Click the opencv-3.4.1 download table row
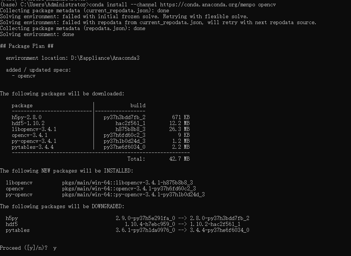This screenshot has height=256, width=351. coord(29,135)
